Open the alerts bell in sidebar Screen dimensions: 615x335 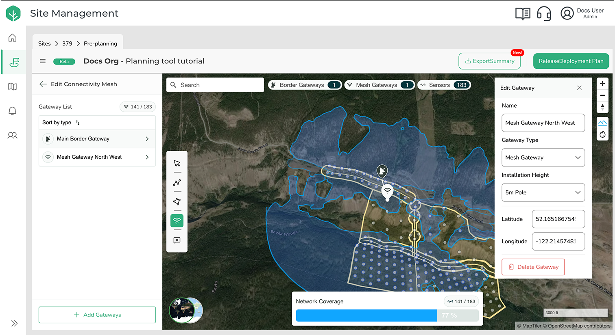[13, 111]
